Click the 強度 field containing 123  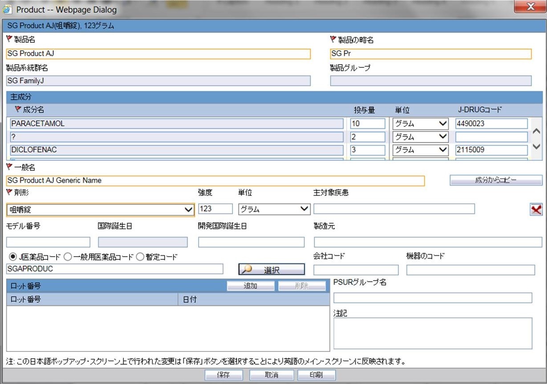[216, 208]
